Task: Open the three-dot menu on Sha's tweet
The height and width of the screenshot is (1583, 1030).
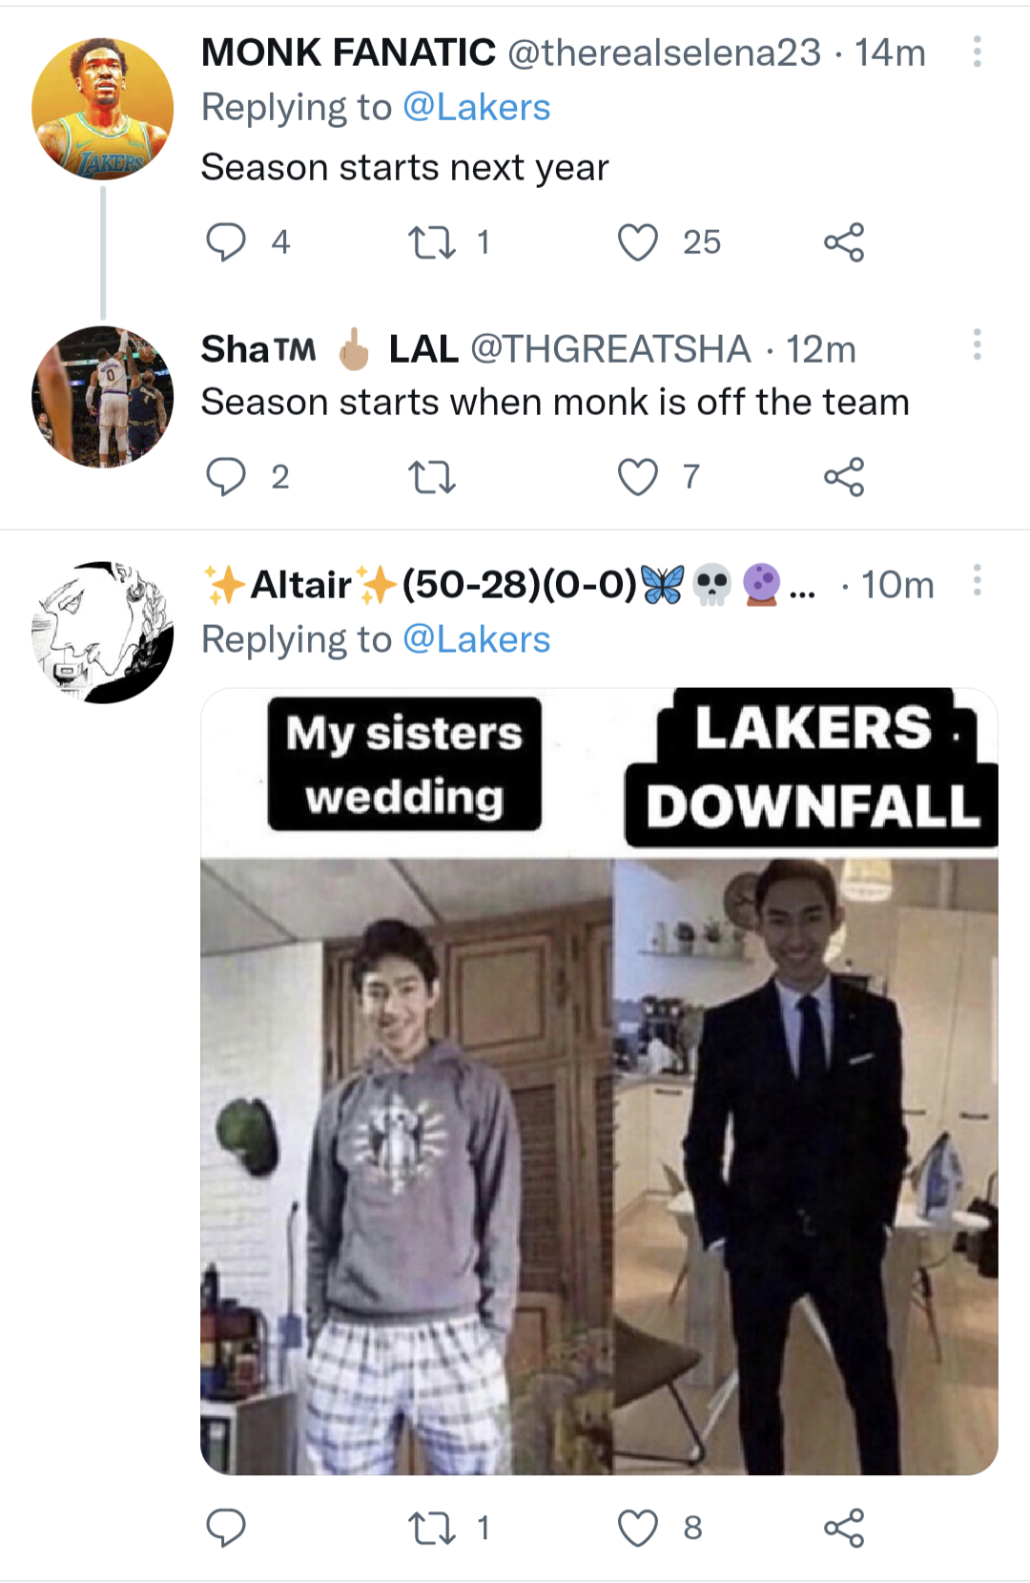Action: 977,344
